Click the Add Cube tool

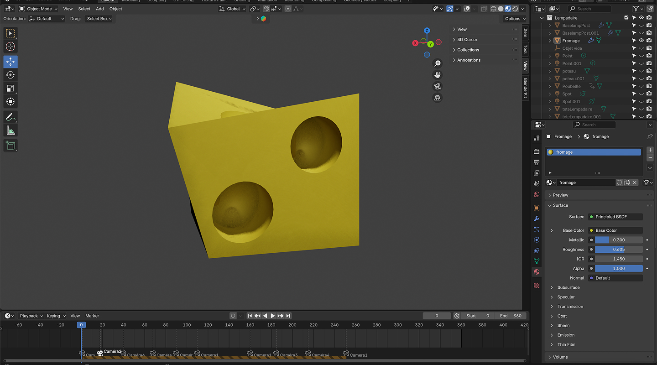point(10,146)
